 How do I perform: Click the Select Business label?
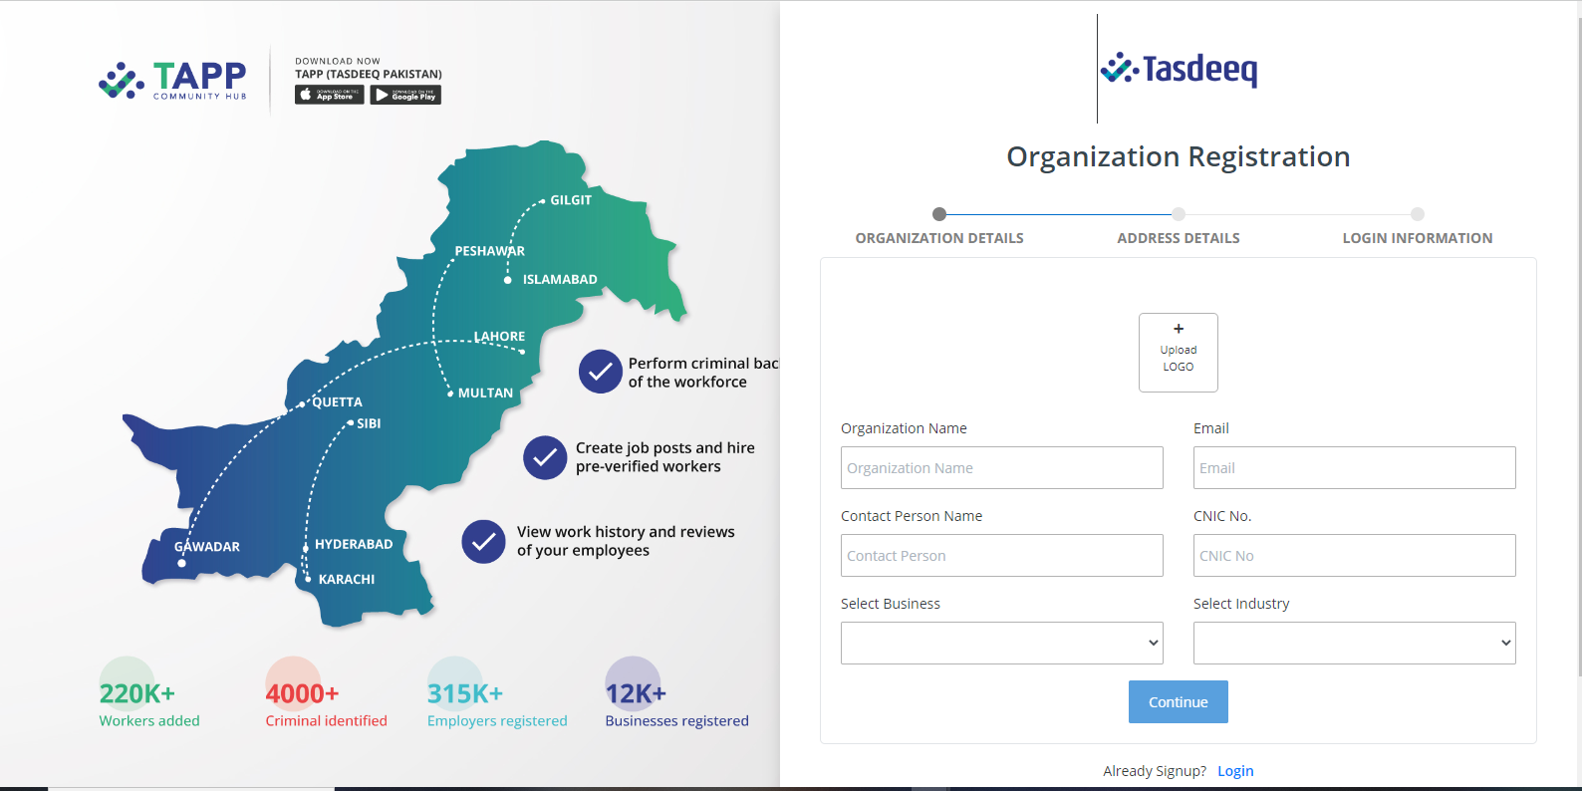coord(891,604)
